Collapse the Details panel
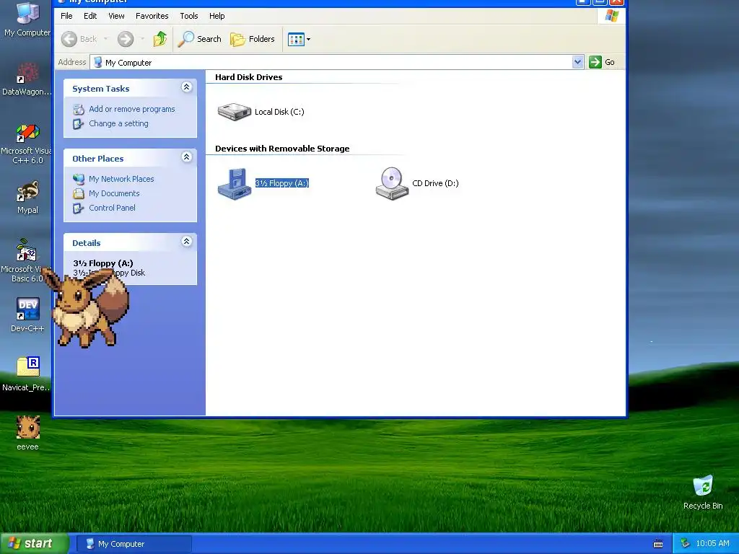The image size is (739, 554). (x=187, y=241)
